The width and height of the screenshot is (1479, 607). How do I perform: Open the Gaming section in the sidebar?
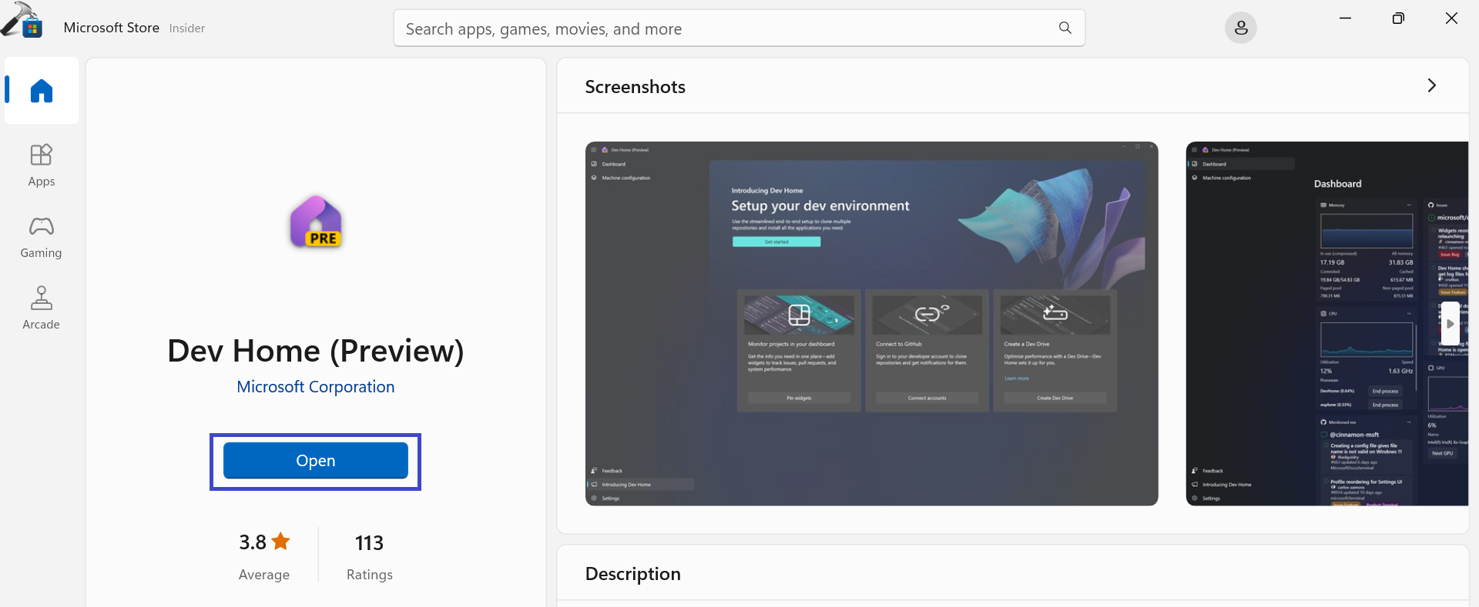(x=42, y=236)
